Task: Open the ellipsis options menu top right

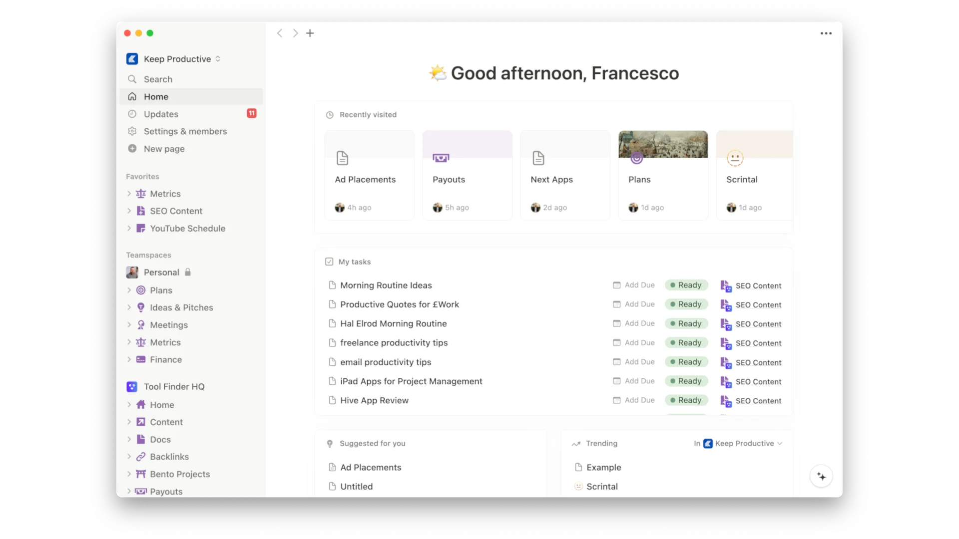Action: click(826, 33)
